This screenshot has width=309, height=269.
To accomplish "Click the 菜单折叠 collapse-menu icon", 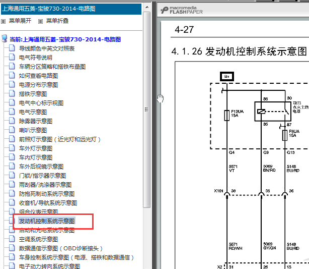I will coord(40,21).
